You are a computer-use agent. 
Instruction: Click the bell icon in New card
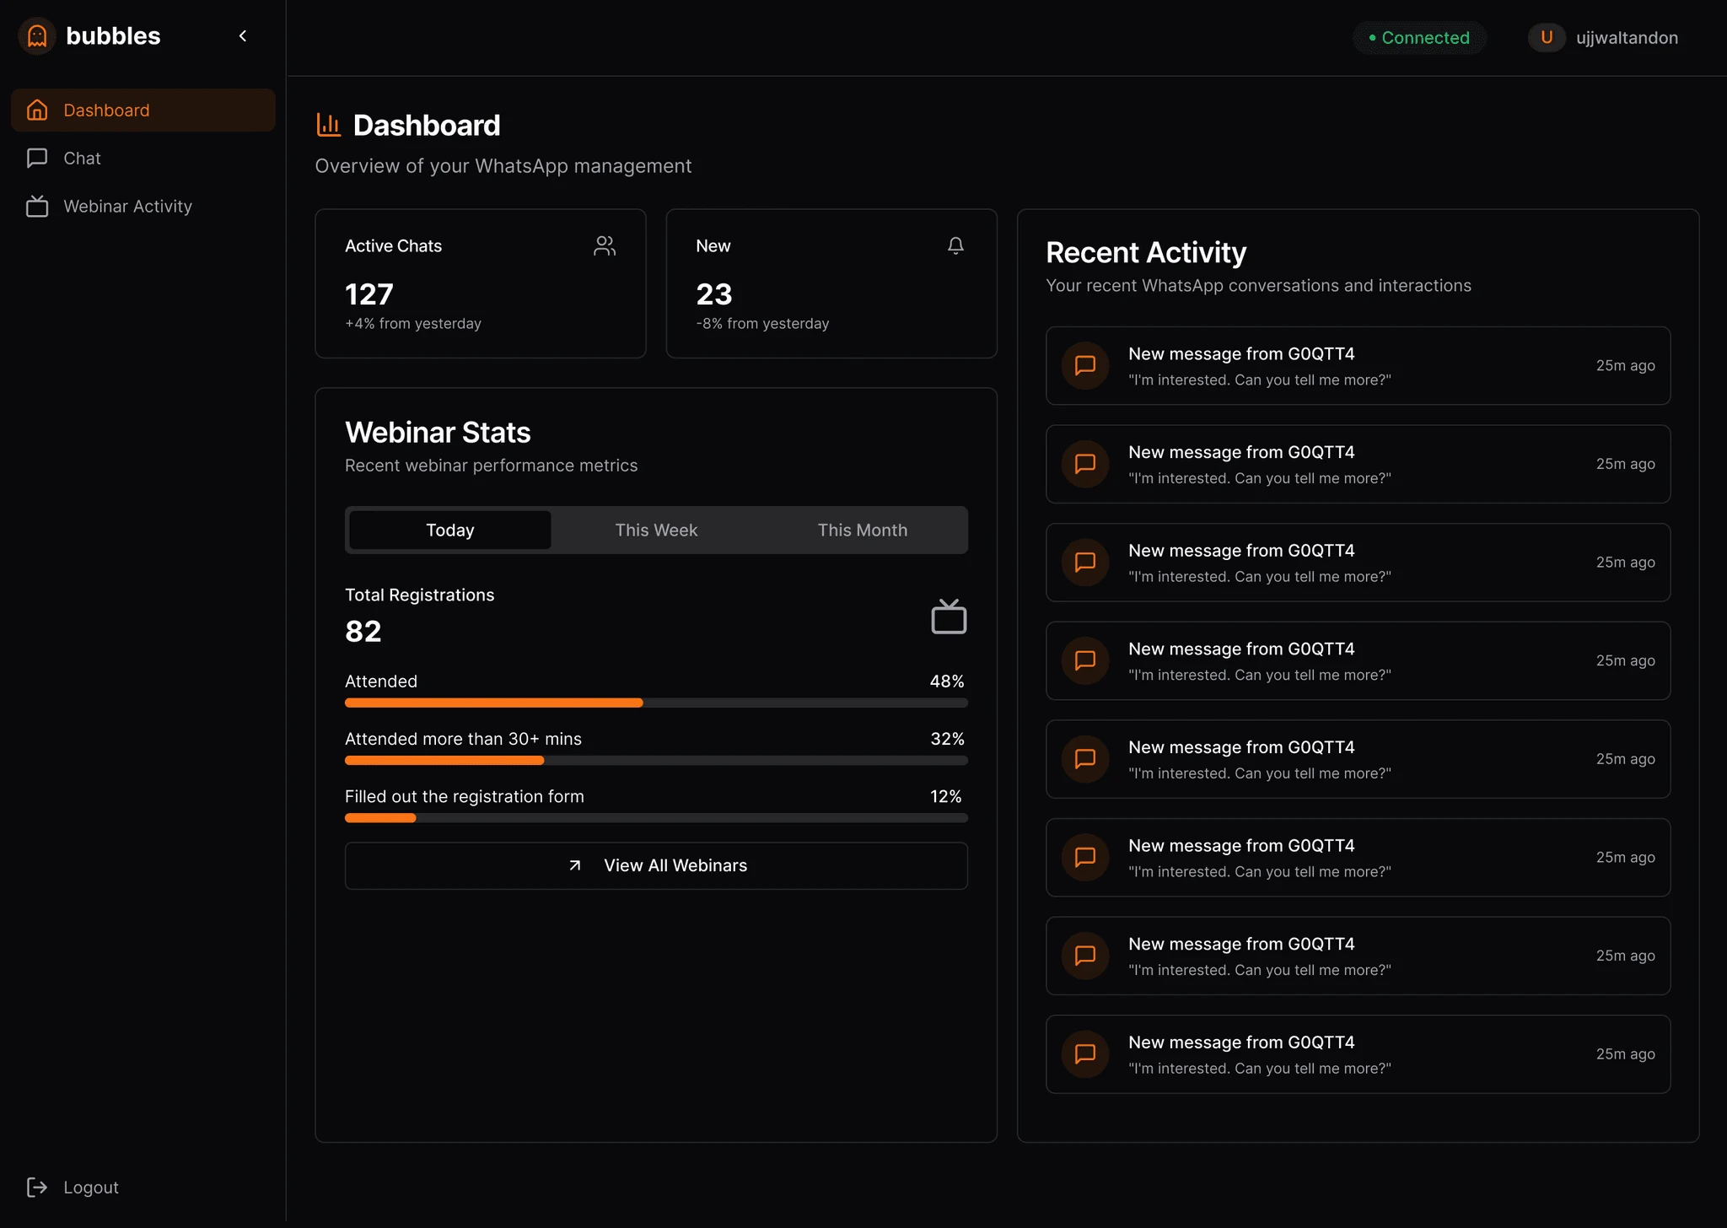[955, 245]
